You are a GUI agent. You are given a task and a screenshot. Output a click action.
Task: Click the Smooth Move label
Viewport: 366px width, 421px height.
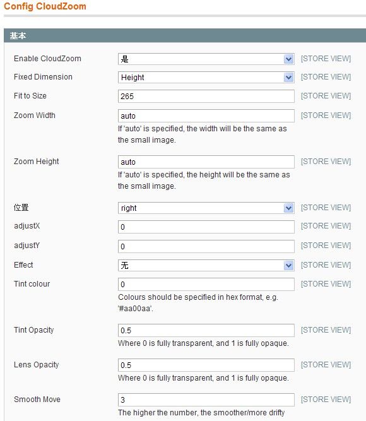37,400
